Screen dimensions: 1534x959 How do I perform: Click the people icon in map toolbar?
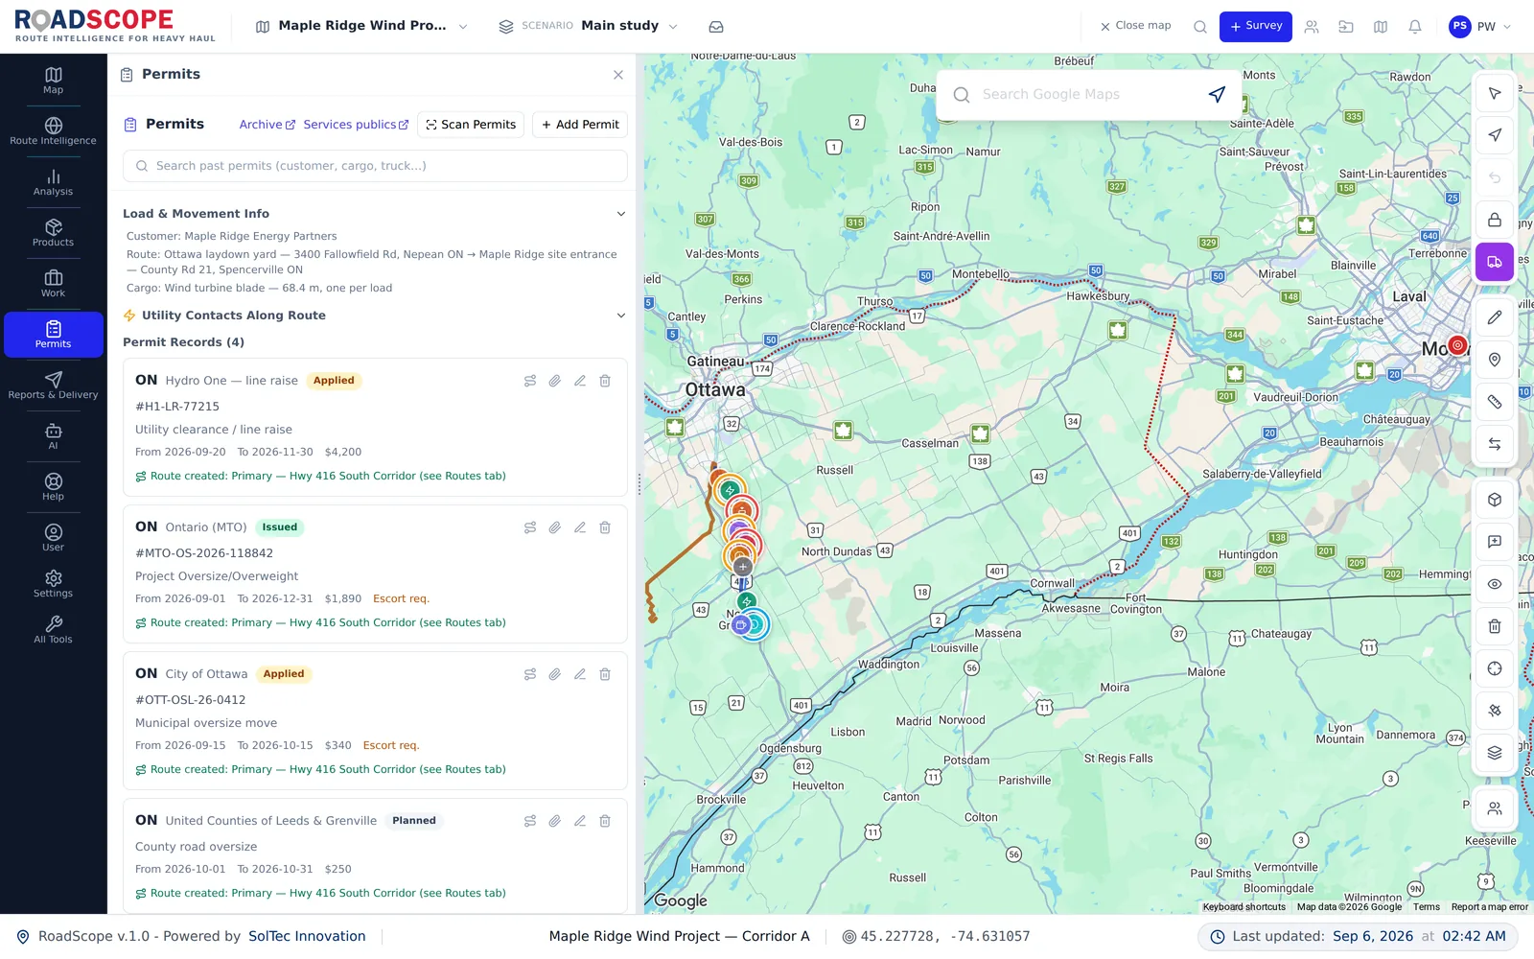tap(1495, 808)
